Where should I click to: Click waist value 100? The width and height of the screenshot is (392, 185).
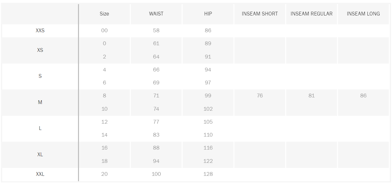pos(156,174)
